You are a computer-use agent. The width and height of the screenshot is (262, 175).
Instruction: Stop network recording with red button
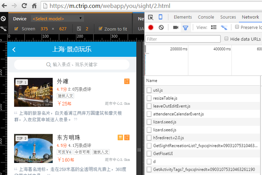(x=151, y=27)
